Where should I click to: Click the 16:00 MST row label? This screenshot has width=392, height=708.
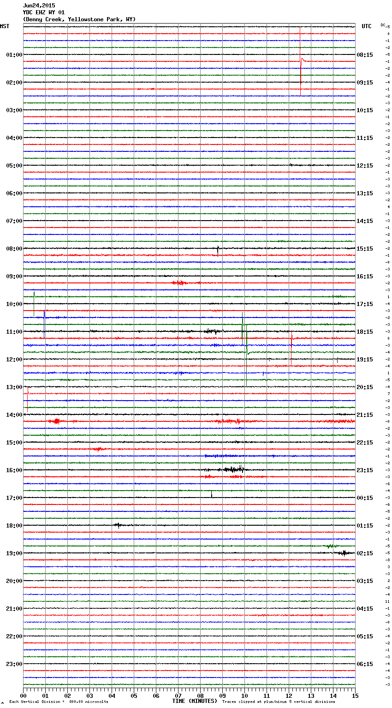(x=14, y=470)
